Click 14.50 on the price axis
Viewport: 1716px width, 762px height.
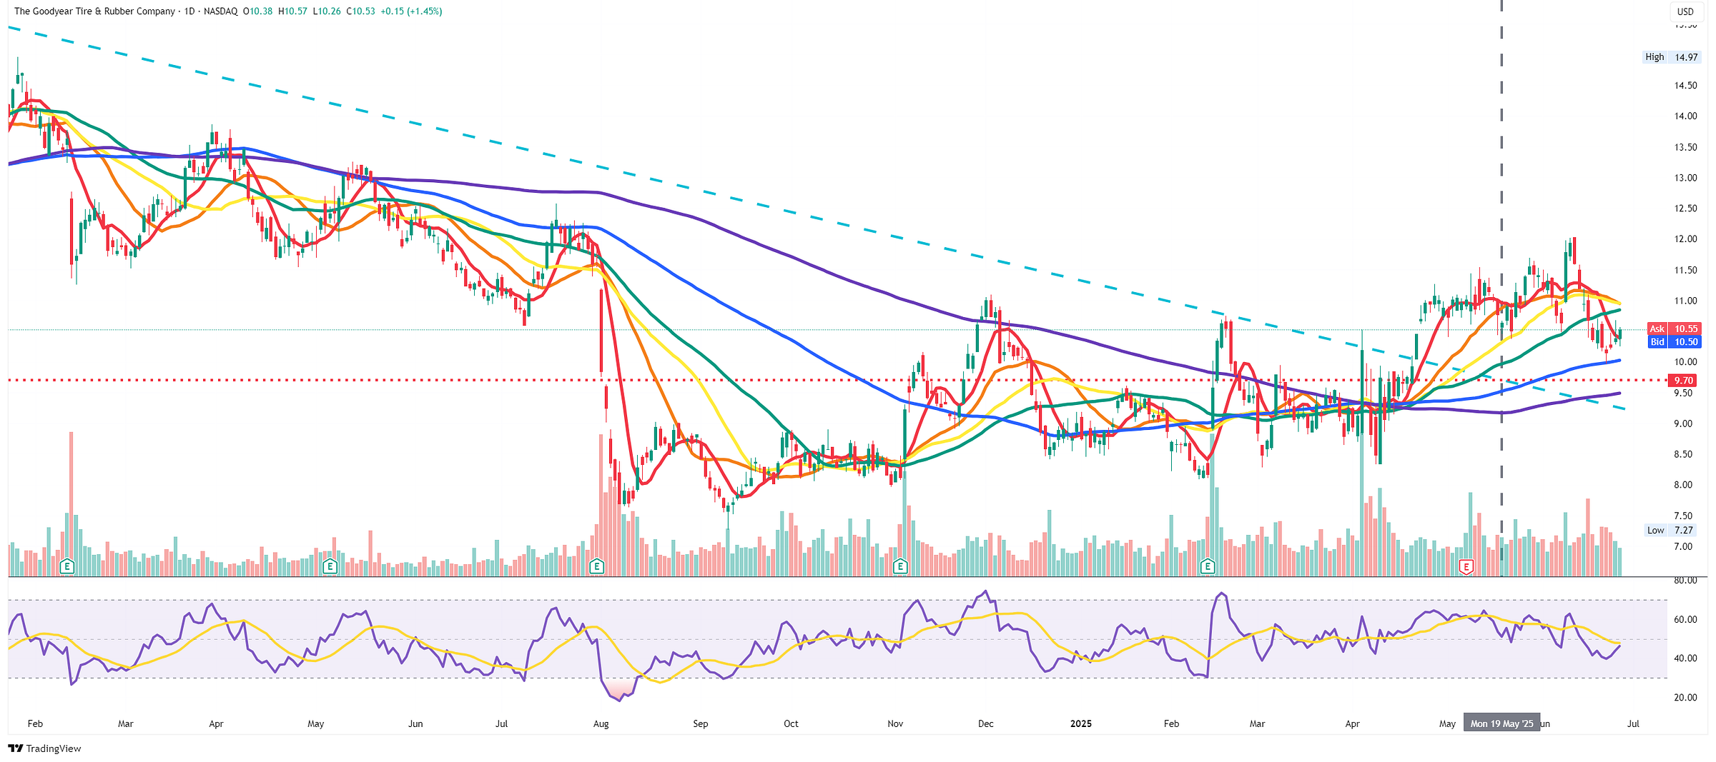1685,86
